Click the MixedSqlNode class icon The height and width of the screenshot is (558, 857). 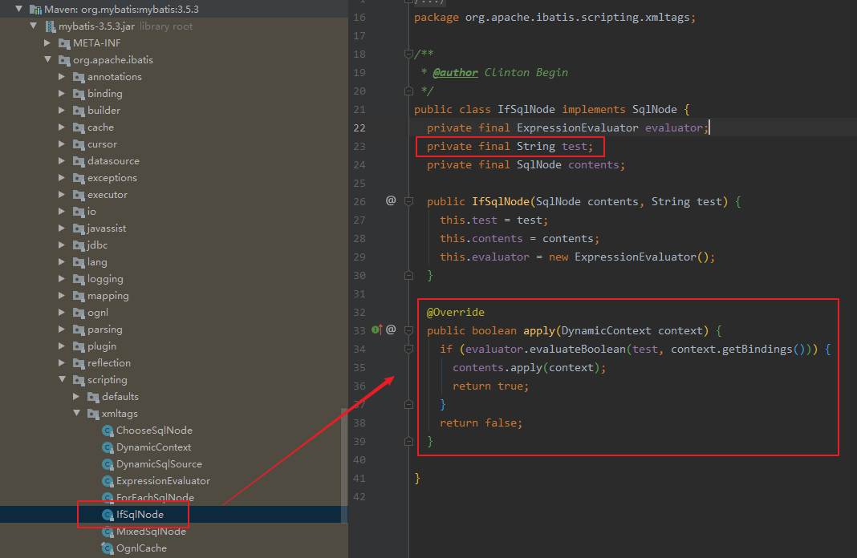click(x=108, y=532)
